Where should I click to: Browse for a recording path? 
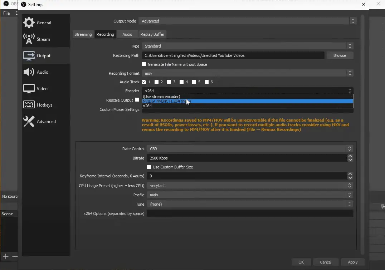click(340, 55)
